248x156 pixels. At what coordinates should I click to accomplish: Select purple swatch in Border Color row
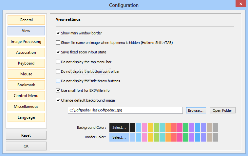192,137
